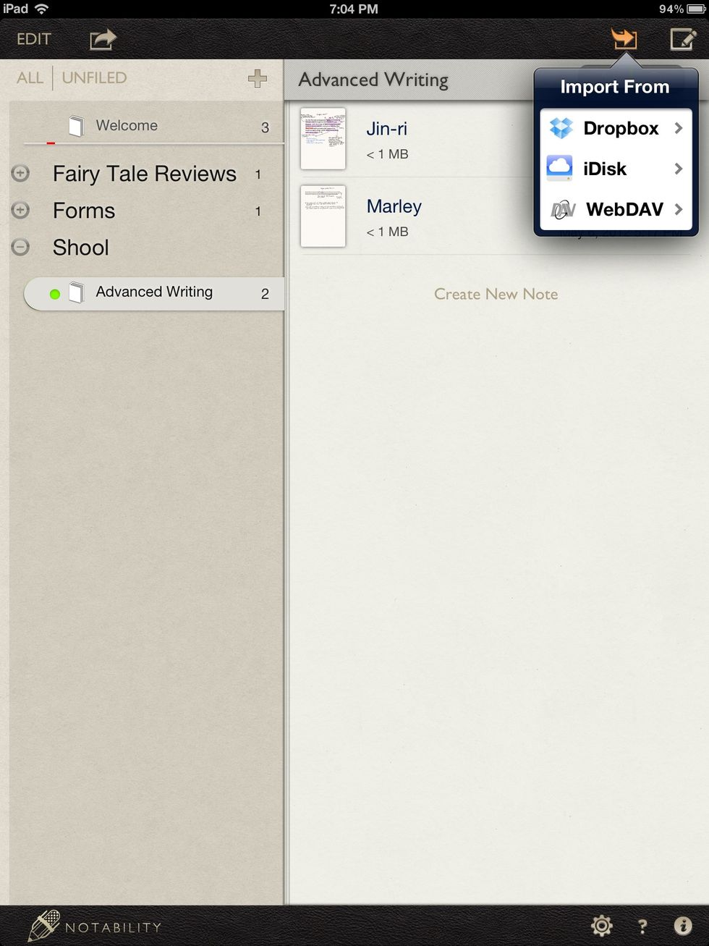Tap the Advanced Writing header title

[x=373, y=80]
